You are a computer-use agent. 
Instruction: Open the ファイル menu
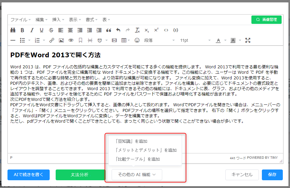(x=21, y=20)
